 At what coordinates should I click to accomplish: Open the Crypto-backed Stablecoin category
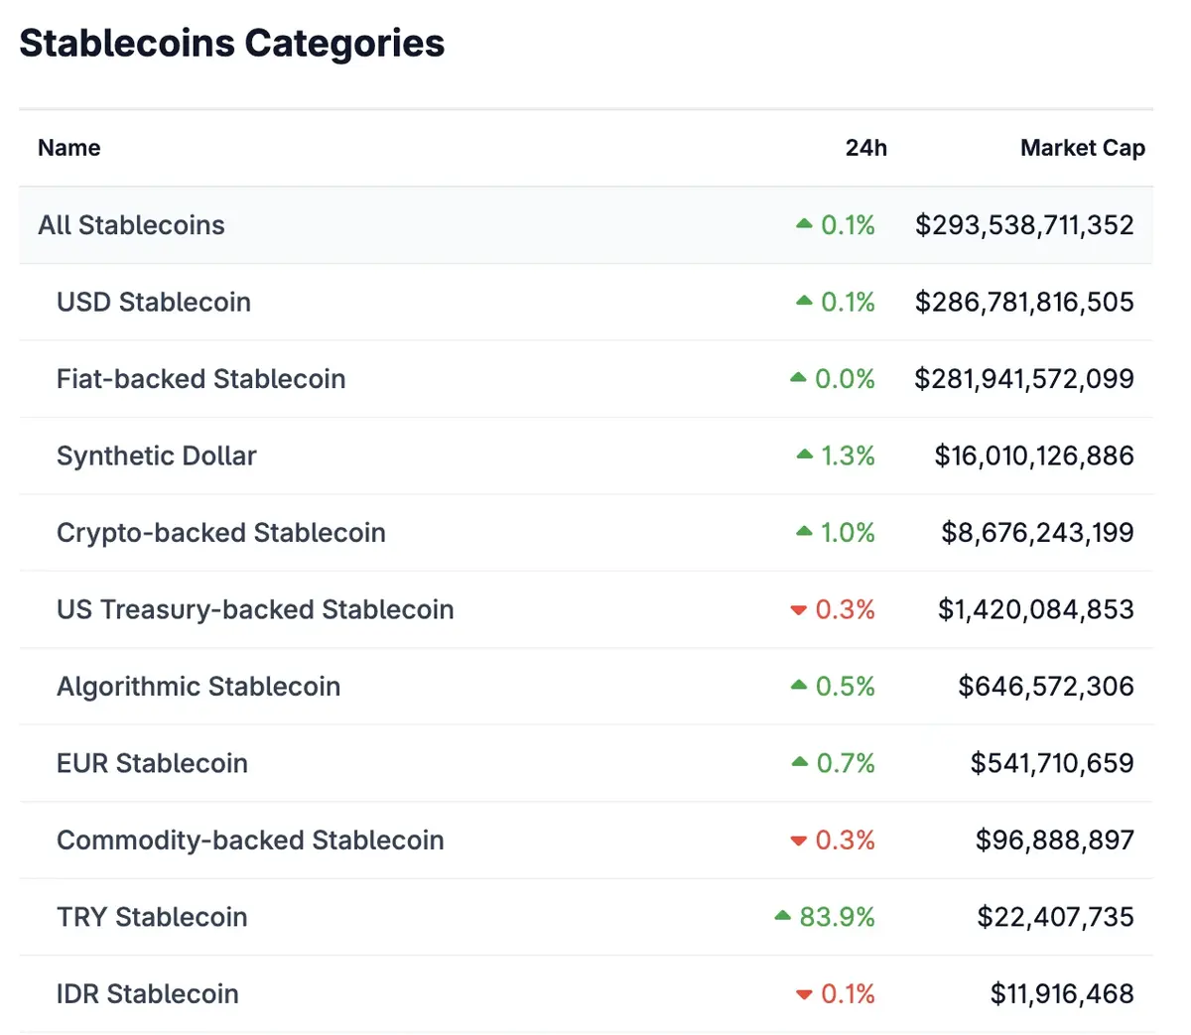[220, 533]
